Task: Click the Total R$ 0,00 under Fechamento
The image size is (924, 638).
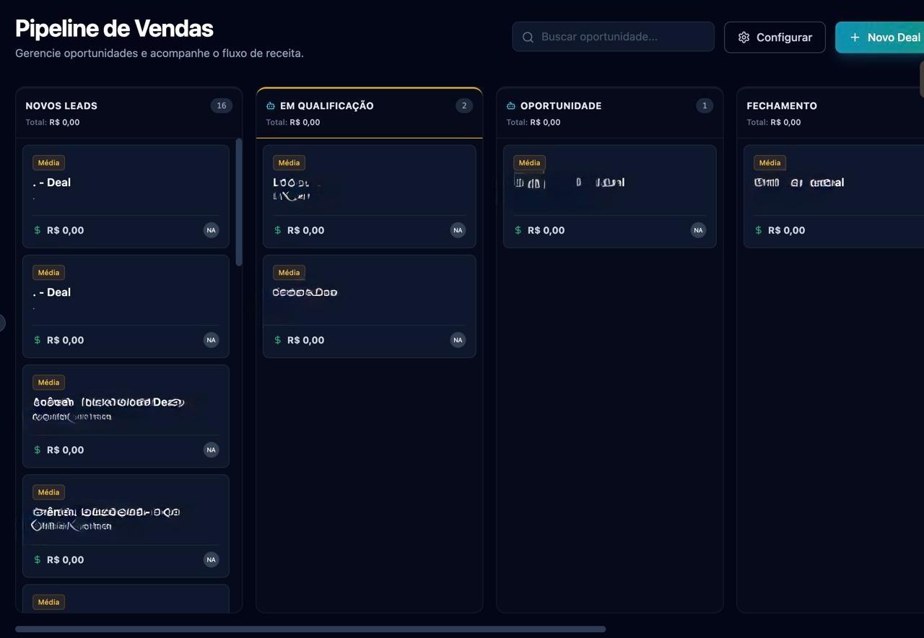Action: tap(774, 123)
